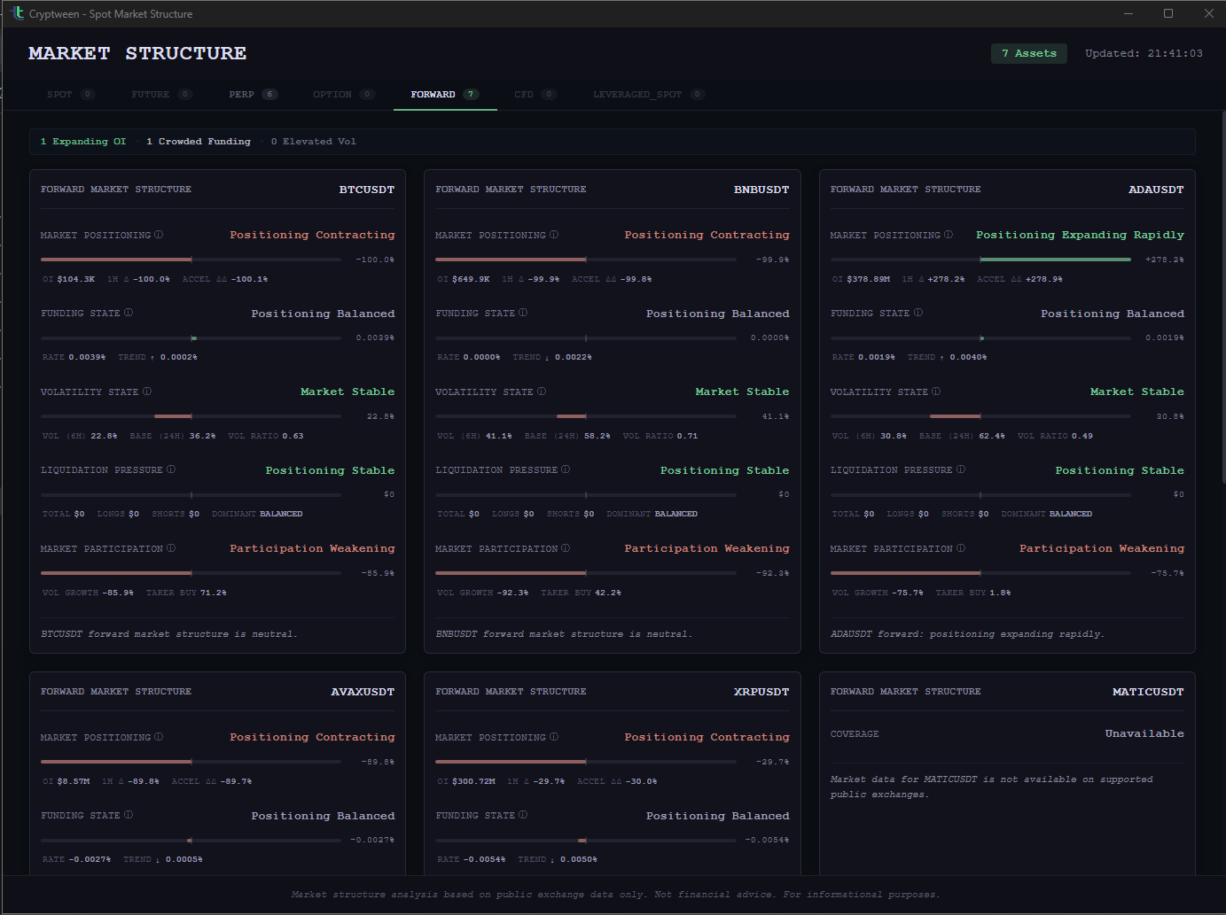Click the MARKET STRUCTURE page heading
The image size is (1226, 915).
(x=137, y=53)
